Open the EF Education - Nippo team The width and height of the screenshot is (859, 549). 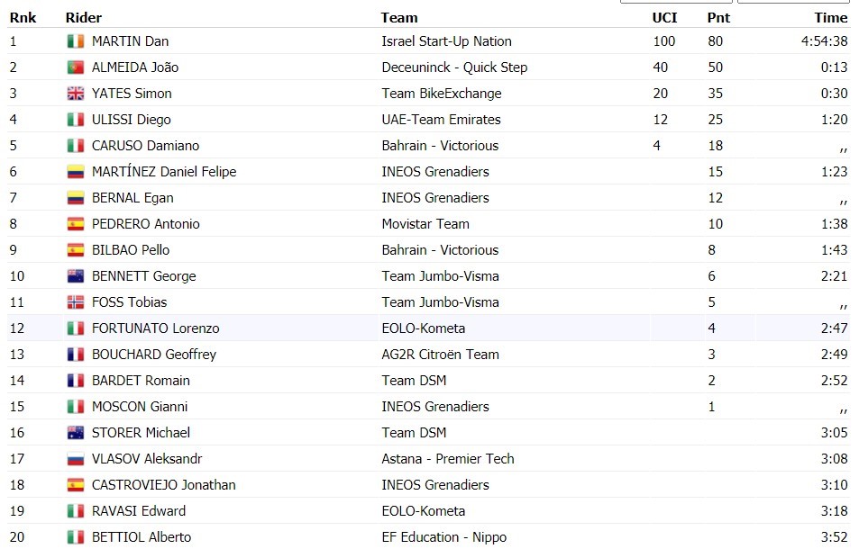444,537
